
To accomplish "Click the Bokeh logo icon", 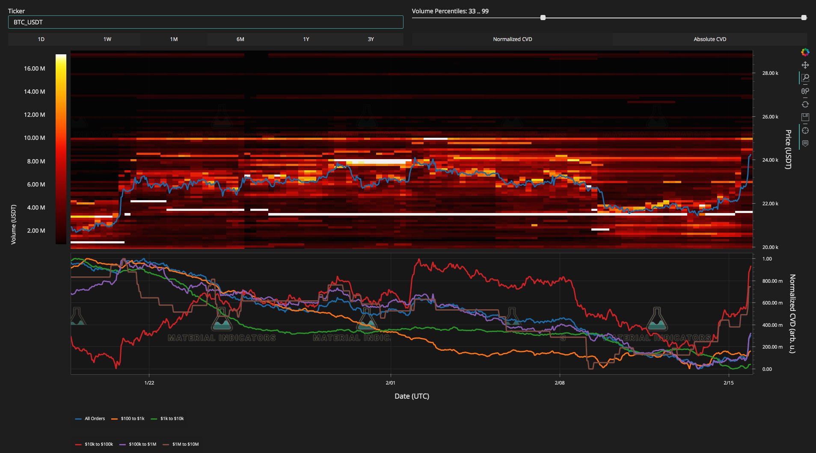I will click(805, 52).
